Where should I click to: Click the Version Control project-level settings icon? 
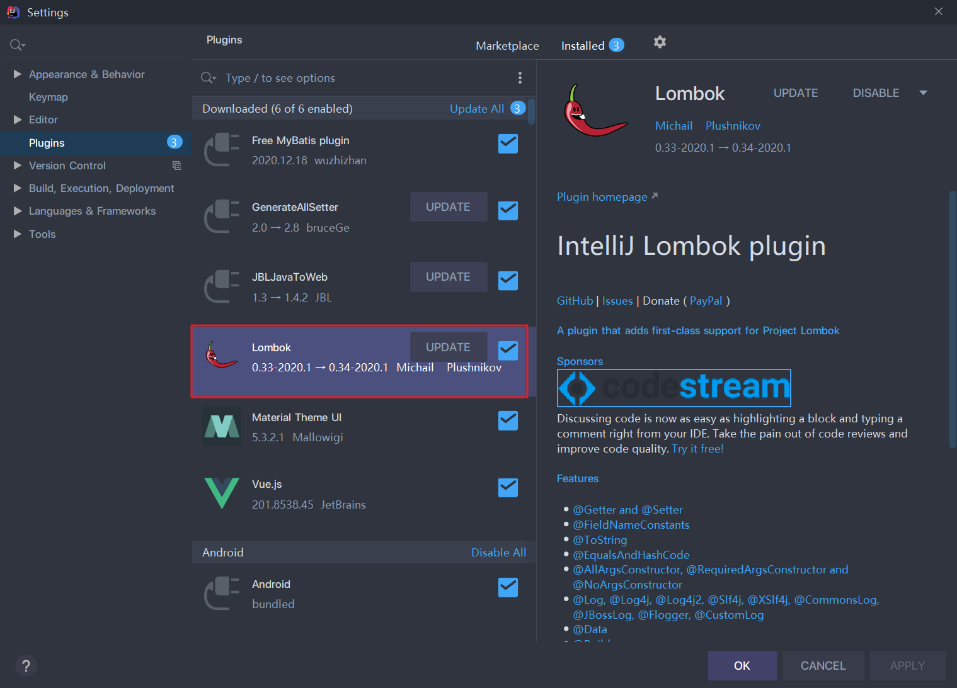coord(176,166)
